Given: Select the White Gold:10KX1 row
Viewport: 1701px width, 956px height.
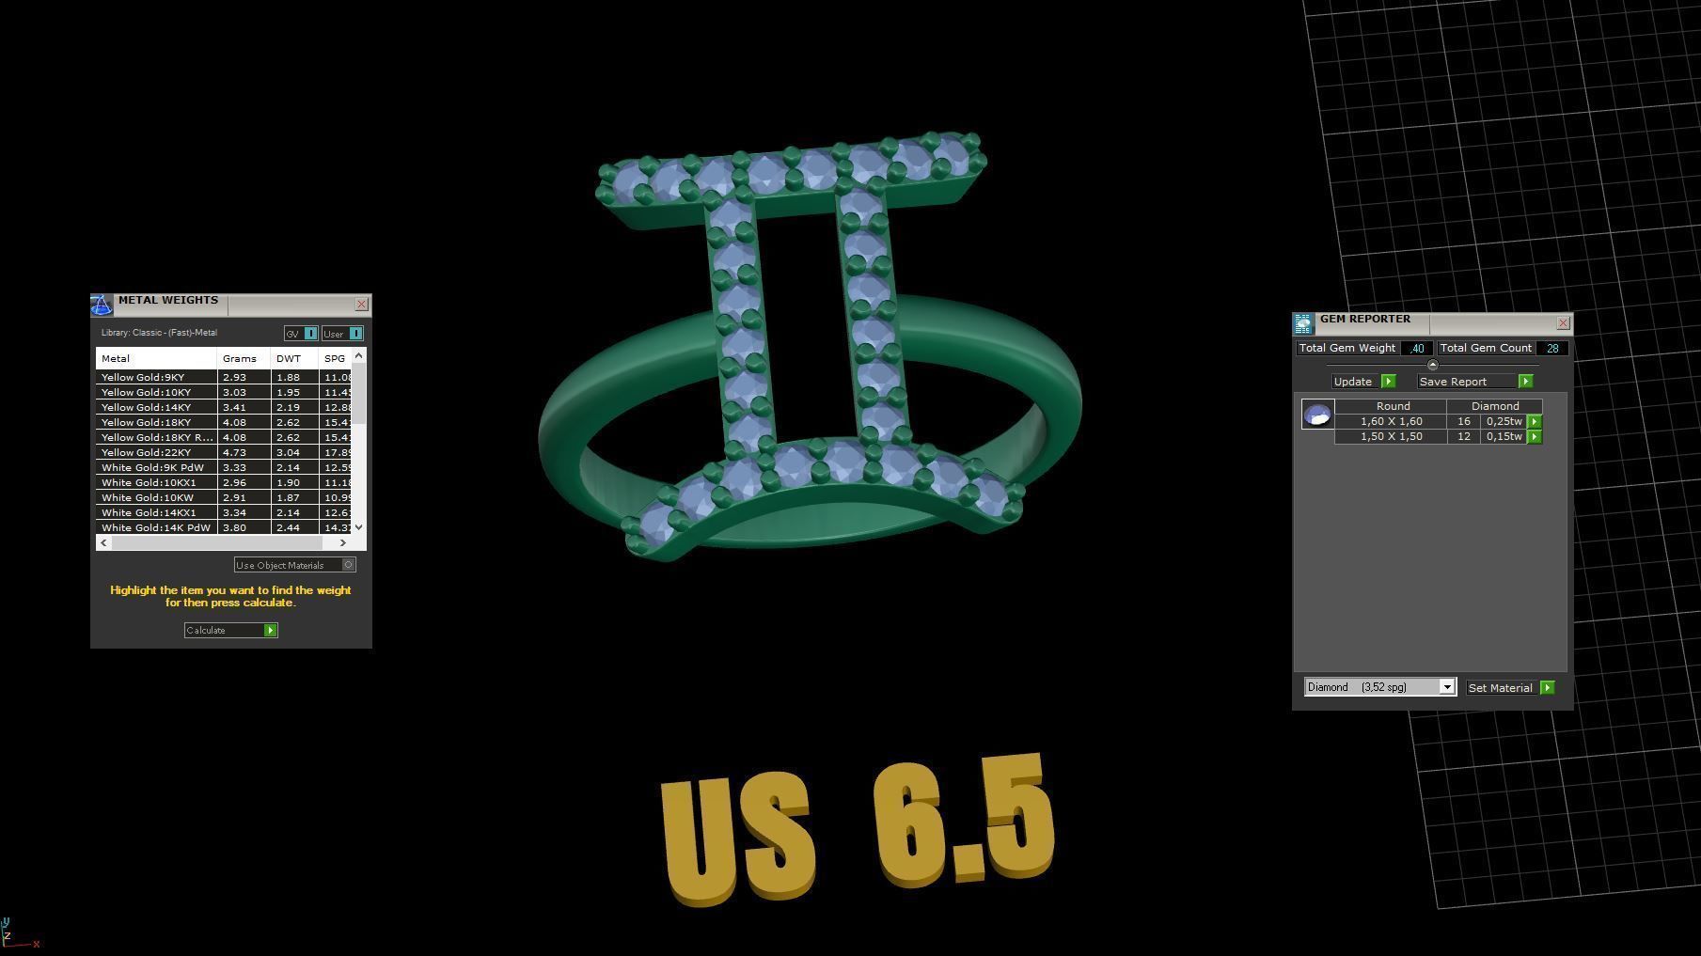Looking at the screenshot, I should [x=224, y=482].
